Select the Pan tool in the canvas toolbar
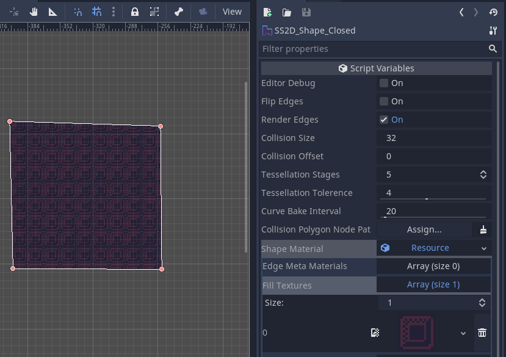Image resolution: width=506 pixels, height=357 pixels. pyautogui.click(x=34, y=12)
